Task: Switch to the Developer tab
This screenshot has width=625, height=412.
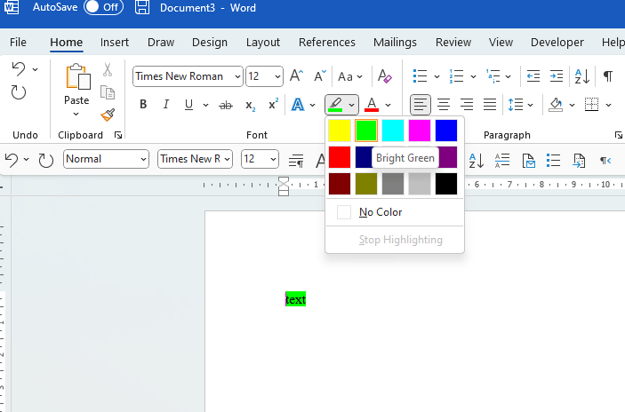Action: point(557,43)
